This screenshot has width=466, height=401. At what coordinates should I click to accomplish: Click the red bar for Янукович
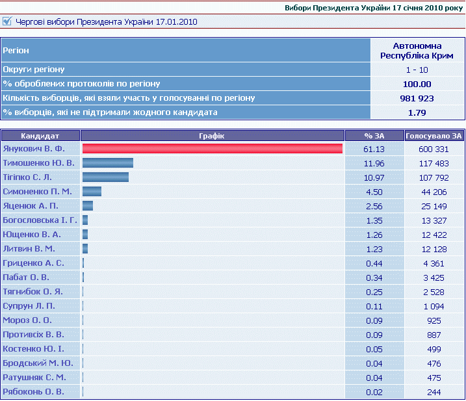pos(212,149)
